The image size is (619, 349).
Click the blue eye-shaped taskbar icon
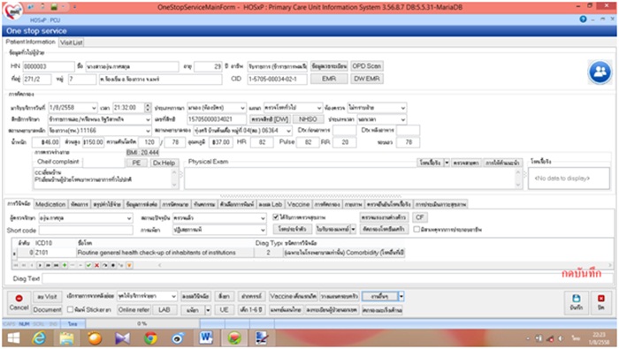coord(178,338)
